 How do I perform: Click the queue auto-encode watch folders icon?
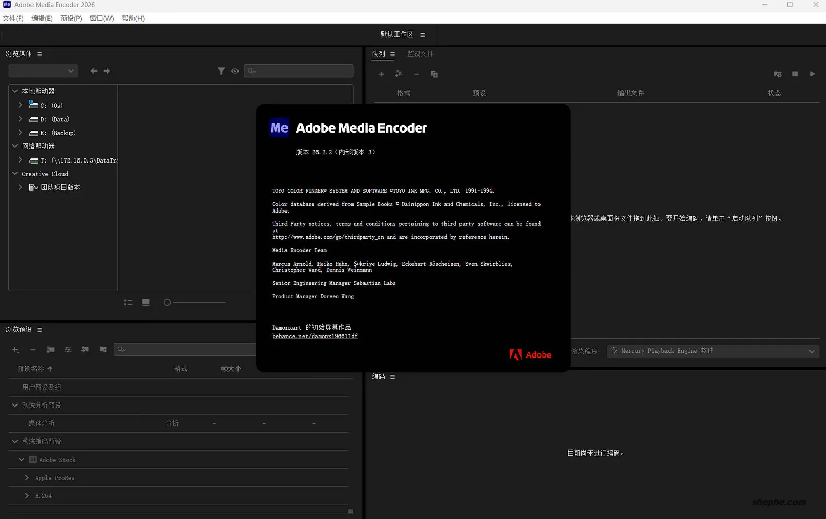[777, 74]
